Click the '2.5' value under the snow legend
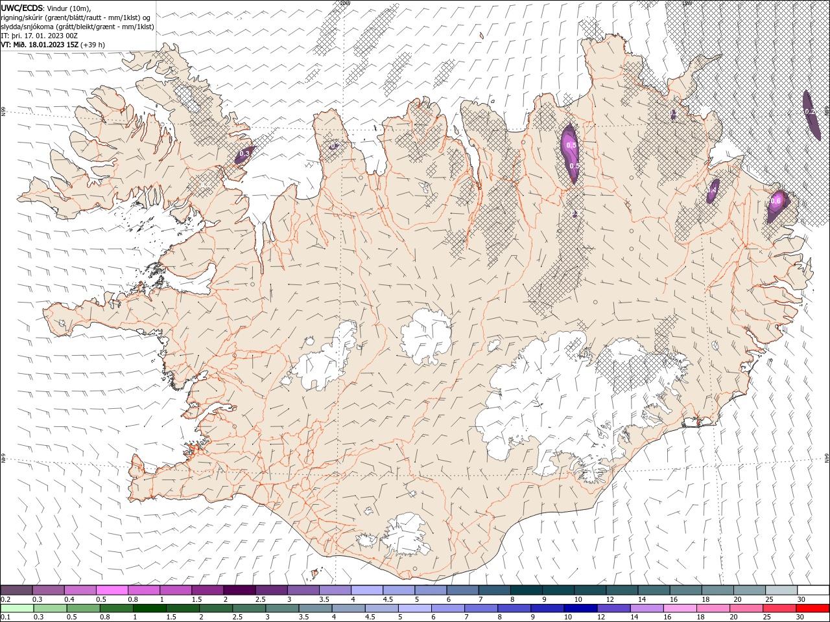 (x=260, y=599)
